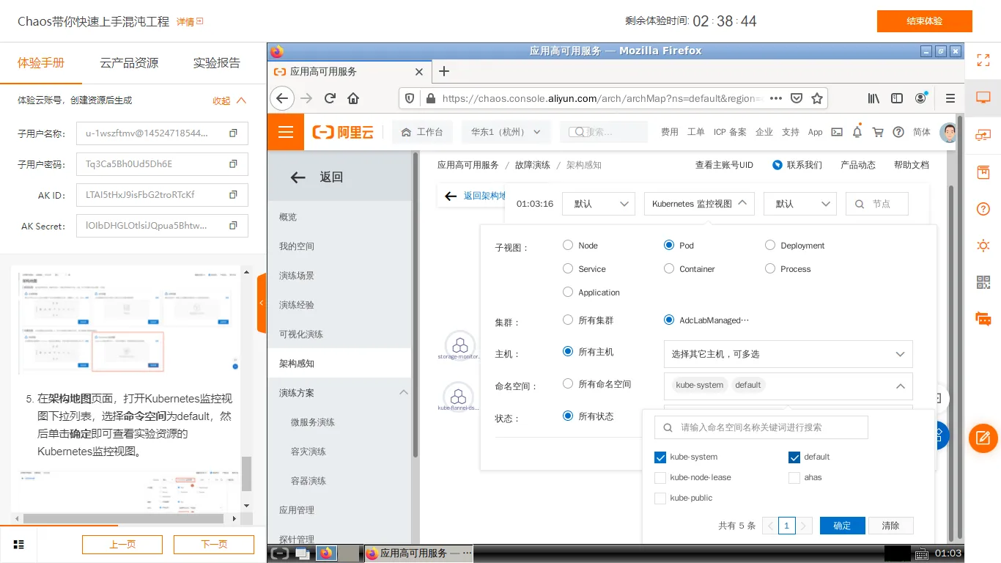
Task: Bookmark this page with star icon
Action: coord(817,98)
